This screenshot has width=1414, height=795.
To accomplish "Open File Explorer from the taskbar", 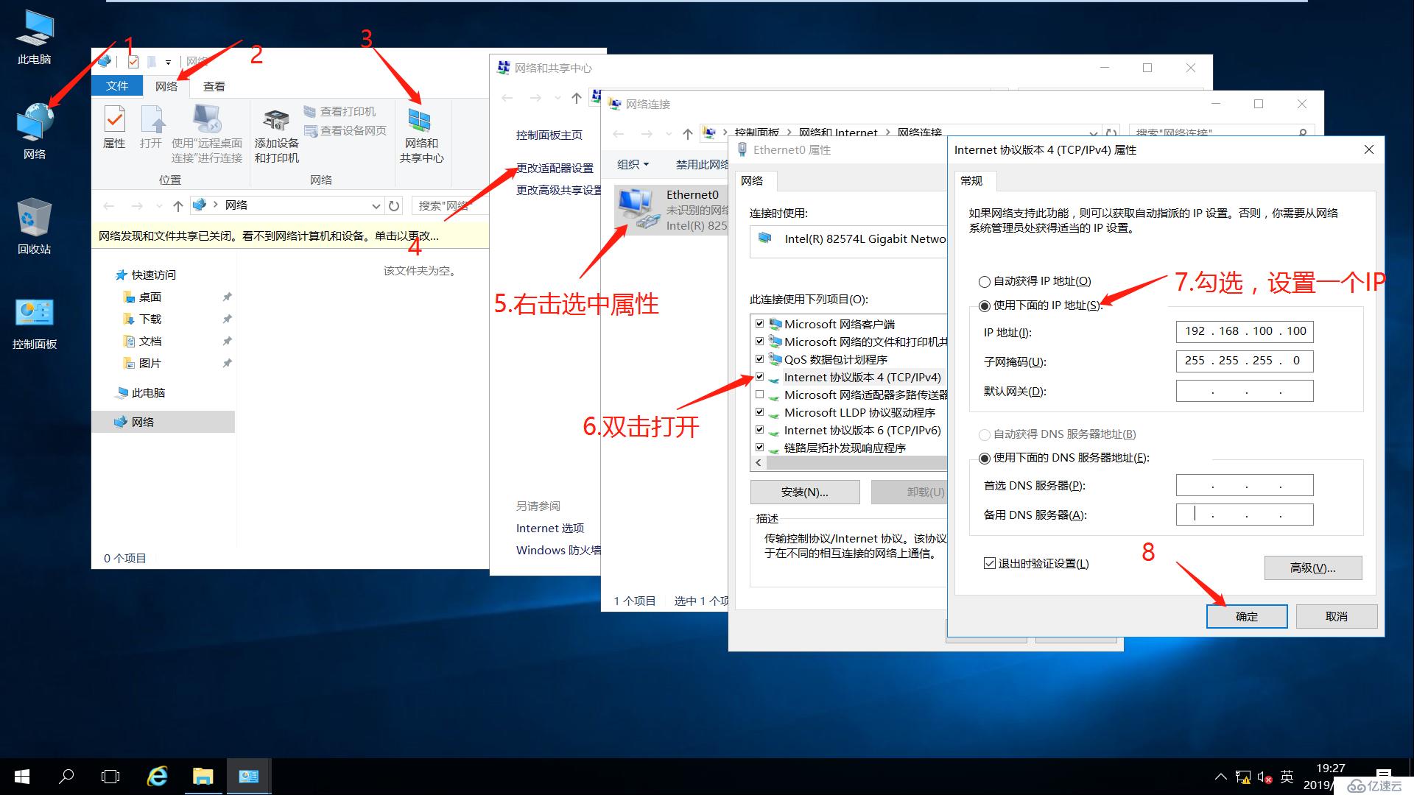I will pyautogui.click(x=203, y=777).
